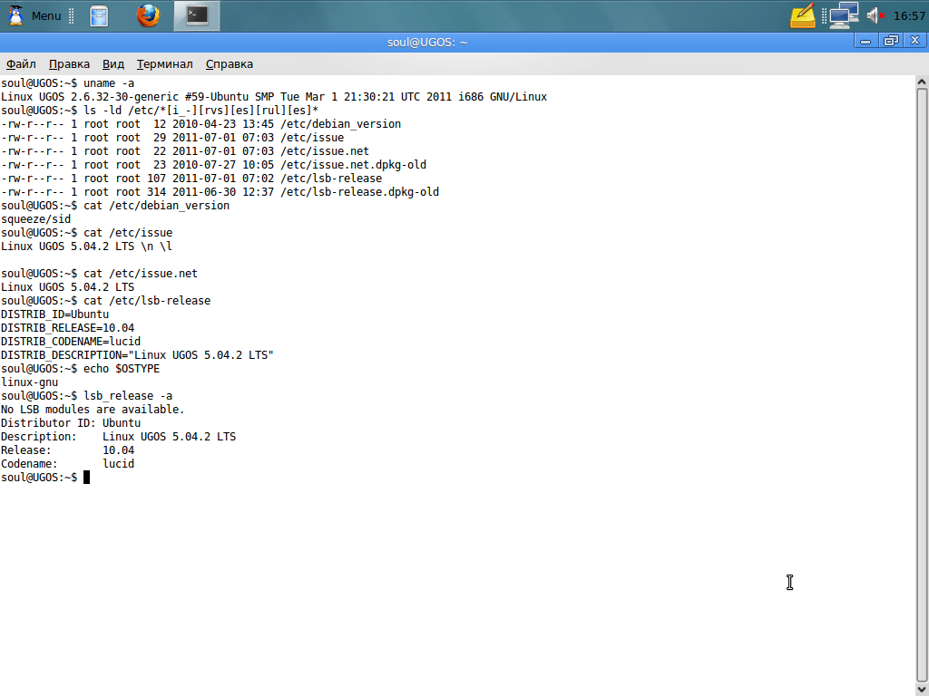Viewport: 929px width, 696px height.
Task: Open the notes pencil tray icon
Action: point(803,16)
